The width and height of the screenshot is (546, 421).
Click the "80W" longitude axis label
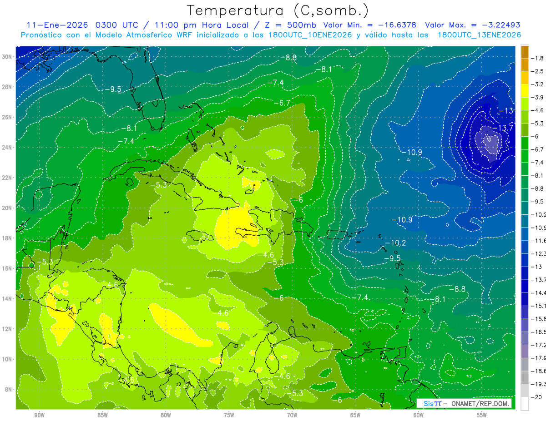166,415
